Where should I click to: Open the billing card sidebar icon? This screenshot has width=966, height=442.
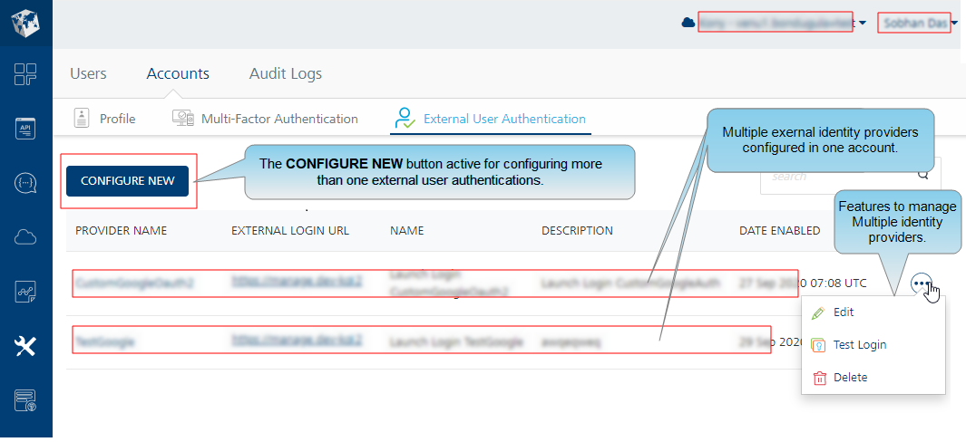pos(26,400)
